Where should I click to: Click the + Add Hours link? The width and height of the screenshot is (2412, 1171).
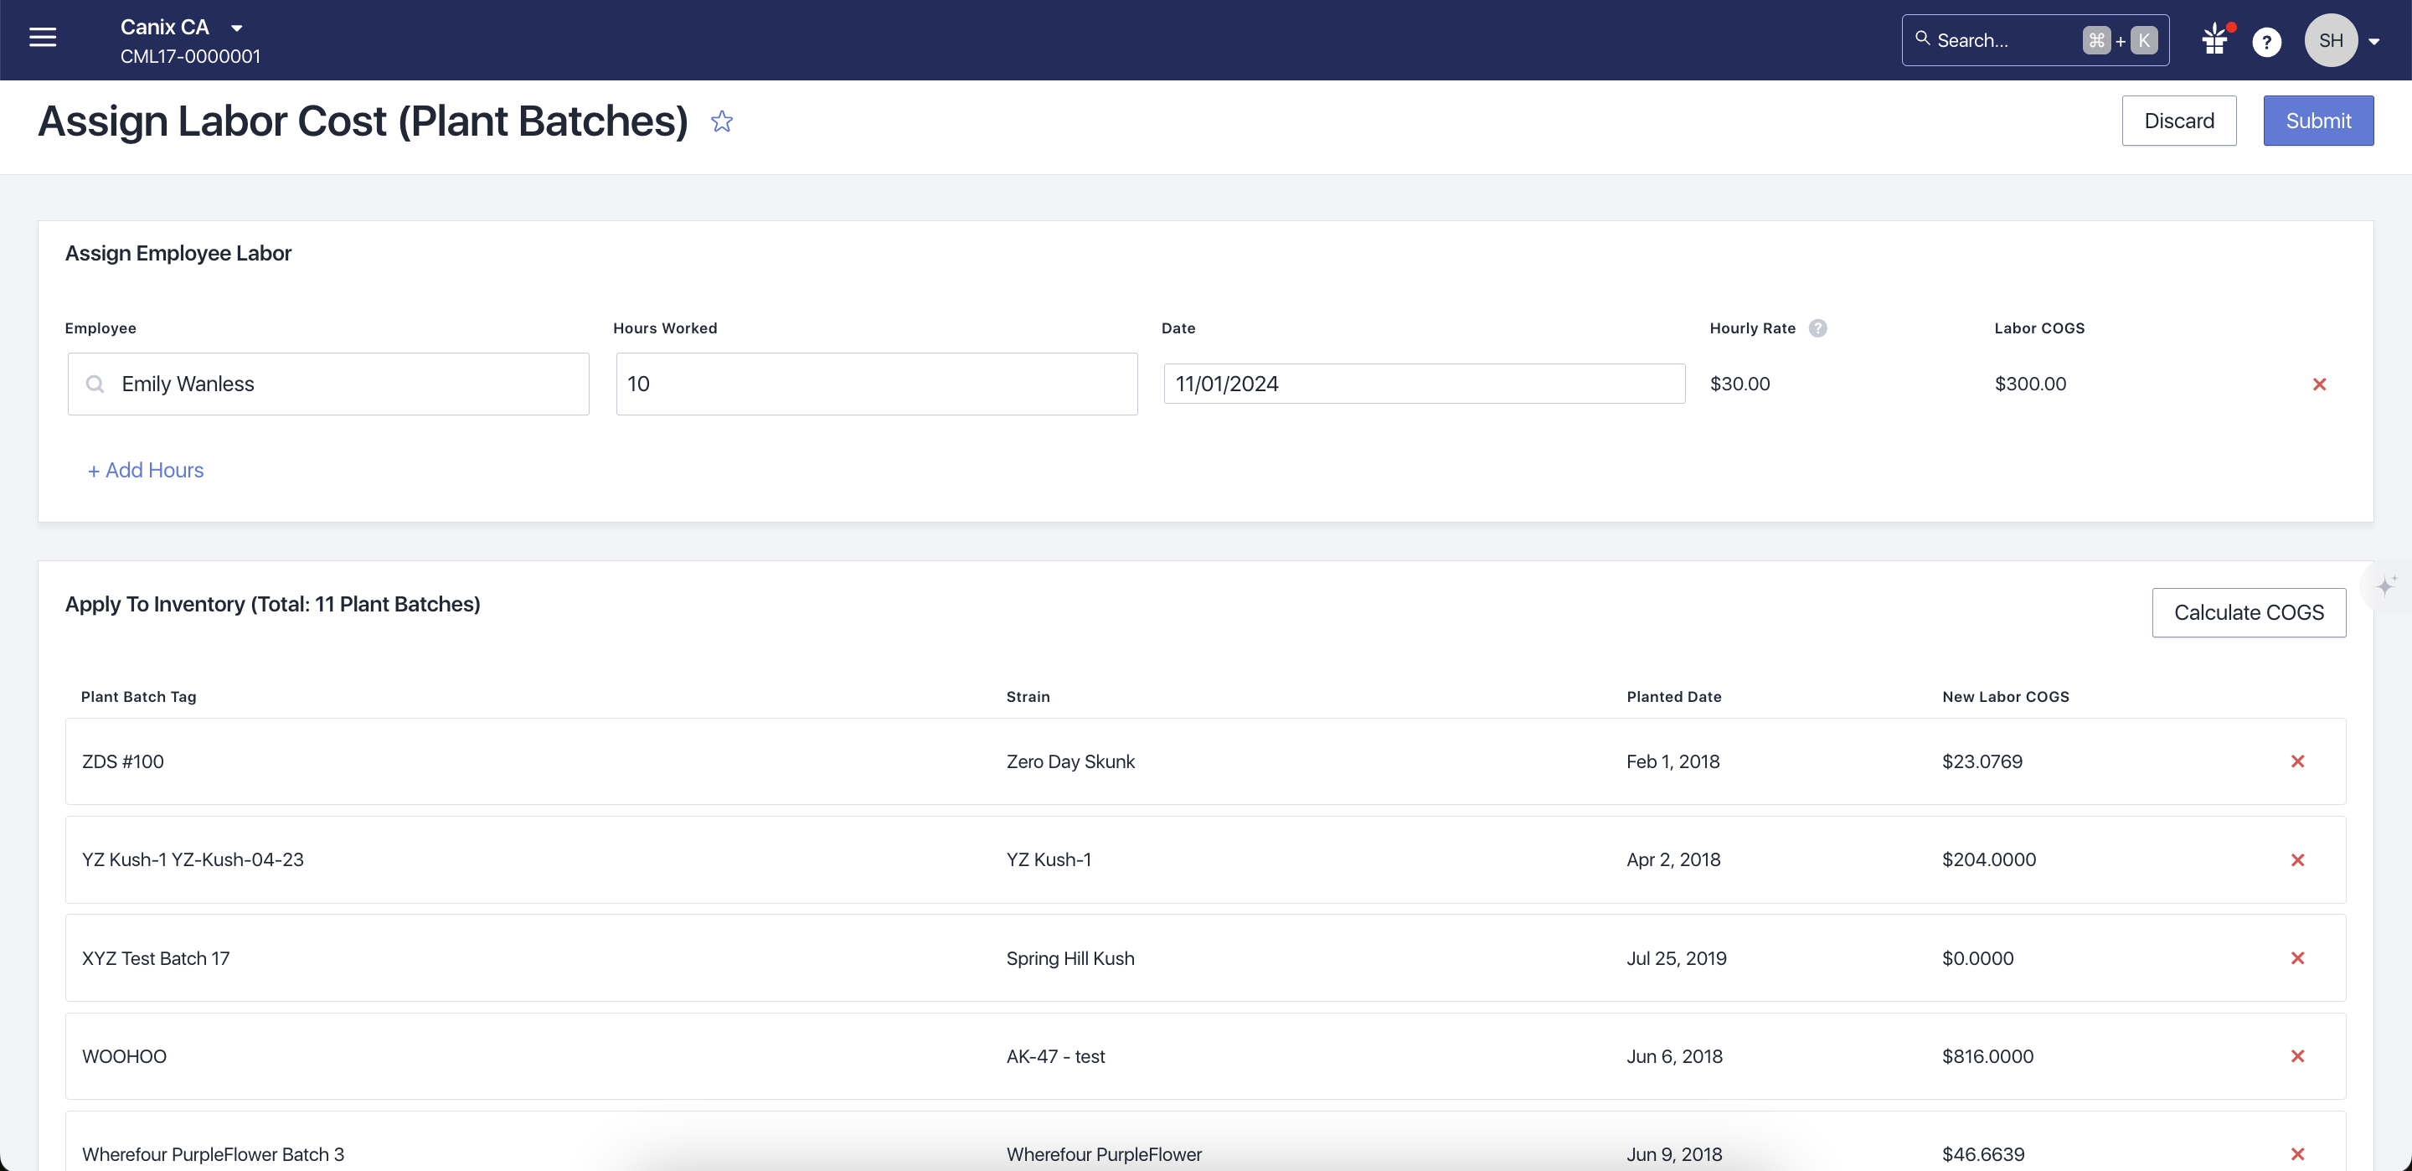point(145,470)
